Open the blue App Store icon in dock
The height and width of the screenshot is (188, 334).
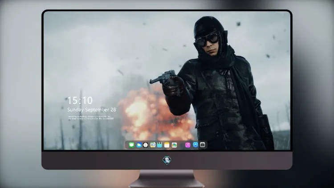196,145
